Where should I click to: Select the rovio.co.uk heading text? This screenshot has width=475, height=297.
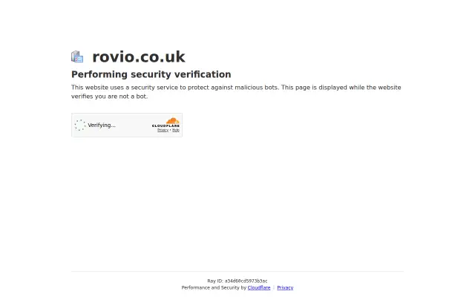(x=139, y=56)
